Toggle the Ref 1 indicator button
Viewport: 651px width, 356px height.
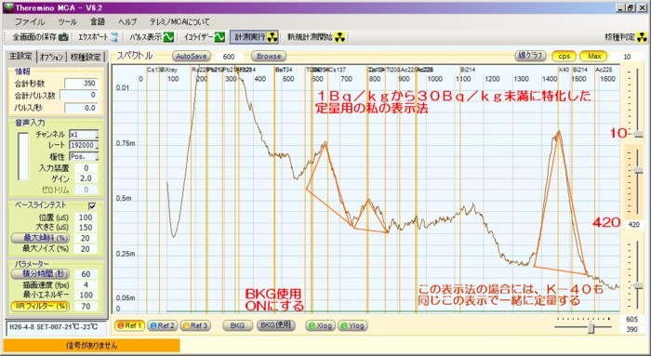pos(129,325)
